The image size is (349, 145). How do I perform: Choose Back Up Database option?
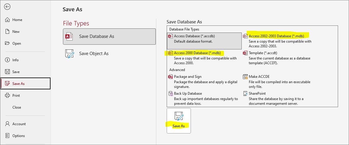(x=204, y=99)
